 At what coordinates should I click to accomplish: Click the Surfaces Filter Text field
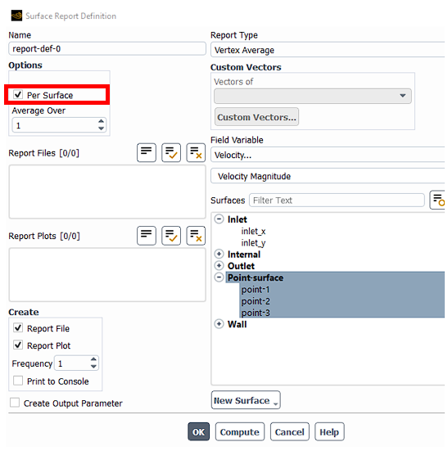point(337,201)
